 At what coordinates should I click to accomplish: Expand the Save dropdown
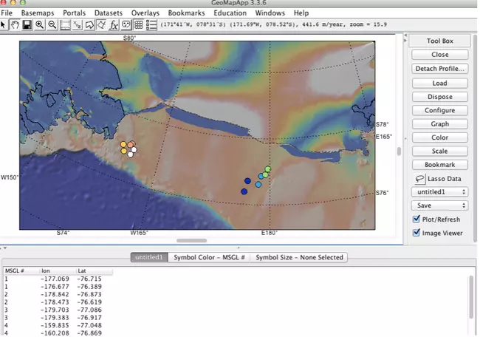pyautogui.click(x=439, y=205)
